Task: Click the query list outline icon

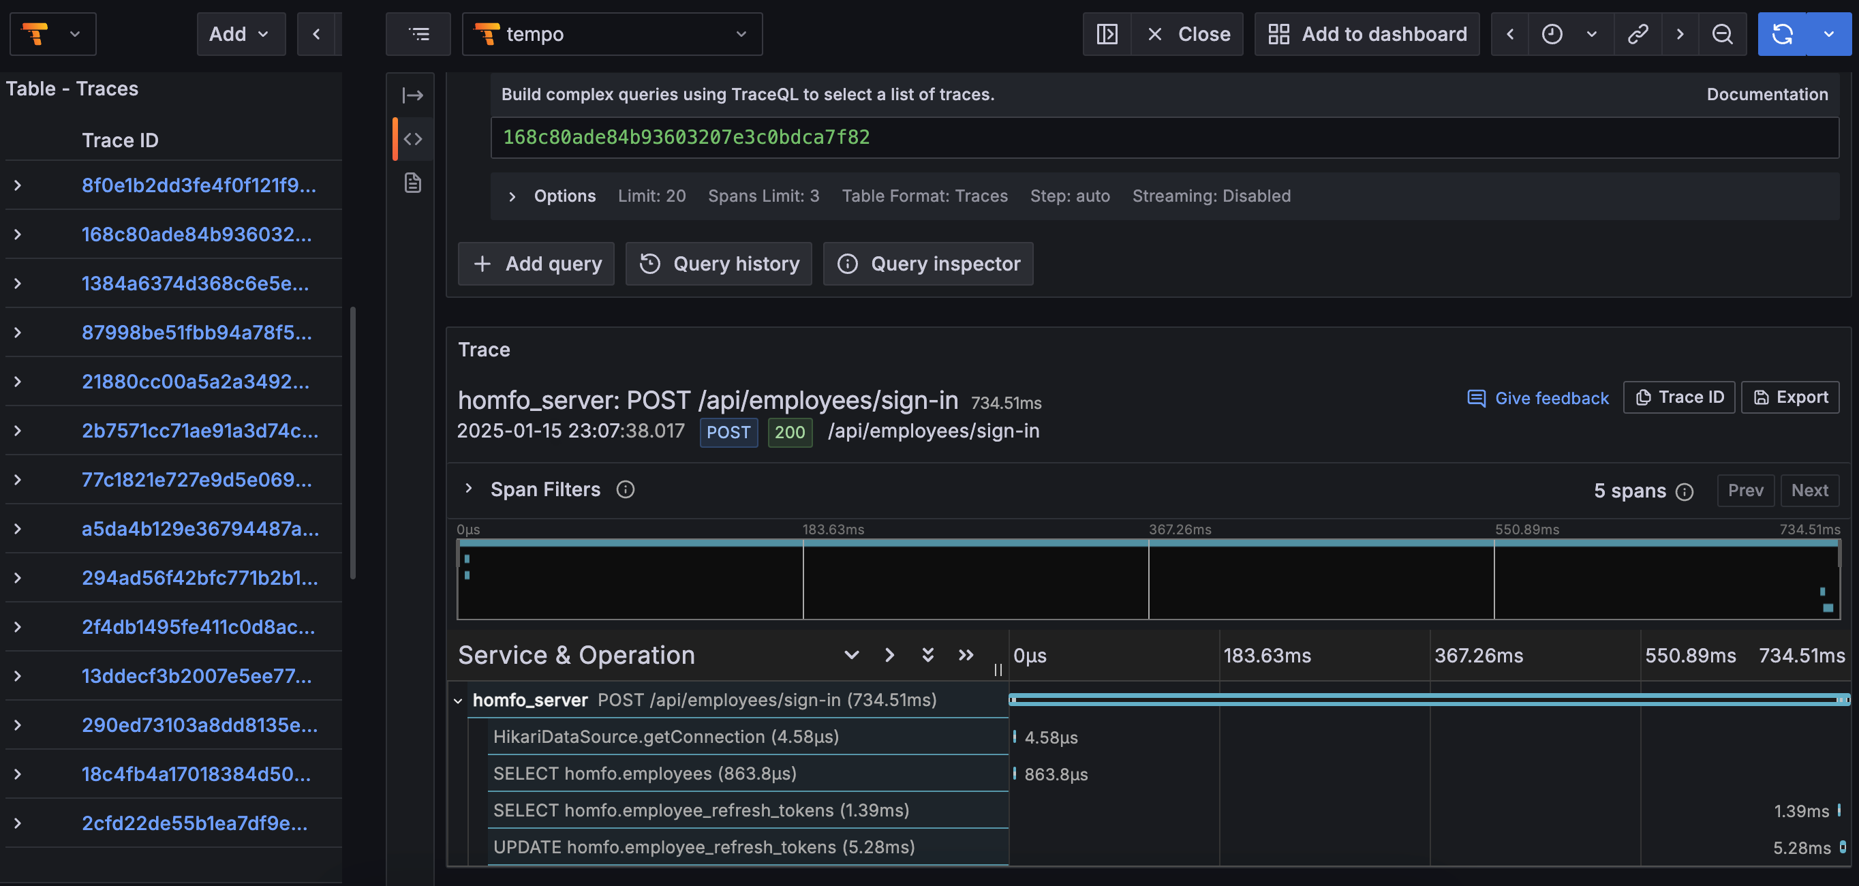Action: [x=418, y=34]
